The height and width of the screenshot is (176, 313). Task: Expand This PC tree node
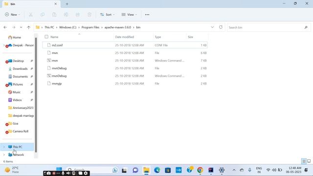pyautogui.click(x=4, y=147)
